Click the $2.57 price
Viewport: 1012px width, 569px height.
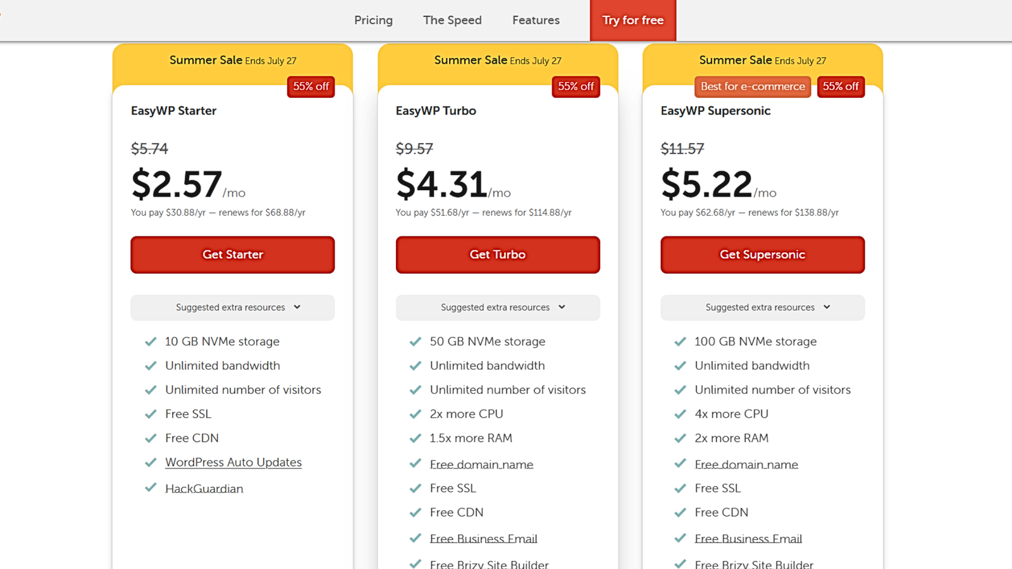click(x=176, y=184)
